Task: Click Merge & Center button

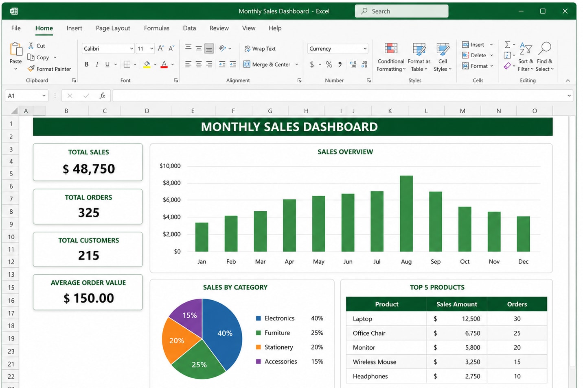Action: click(x=267, y=64)
